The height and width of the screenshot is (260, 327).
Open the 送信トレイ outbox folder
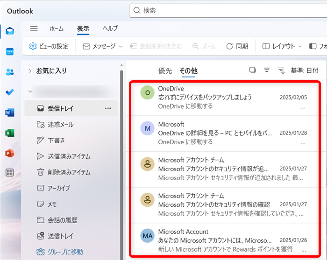click(71, 236)
